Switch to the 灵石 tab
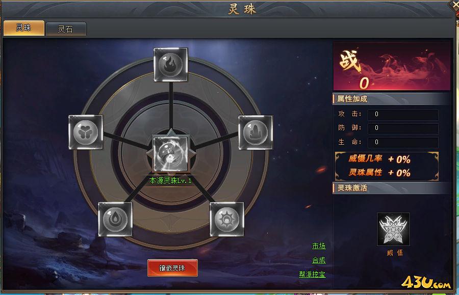This screenshot has height=295, width=459. [66, 29]
